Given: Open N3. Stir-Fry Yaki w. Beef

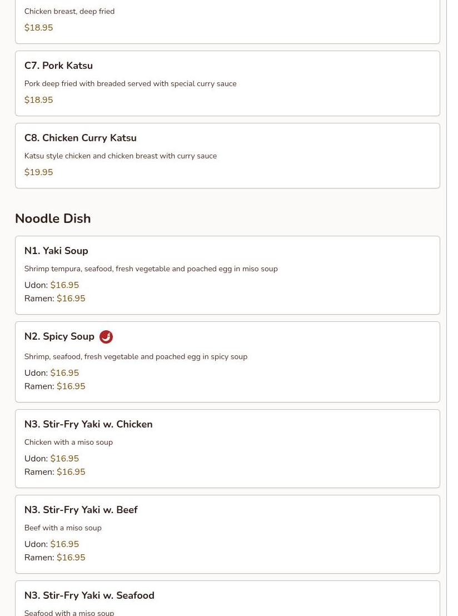Looking at the screenshot, I should [x=81, y=510].
